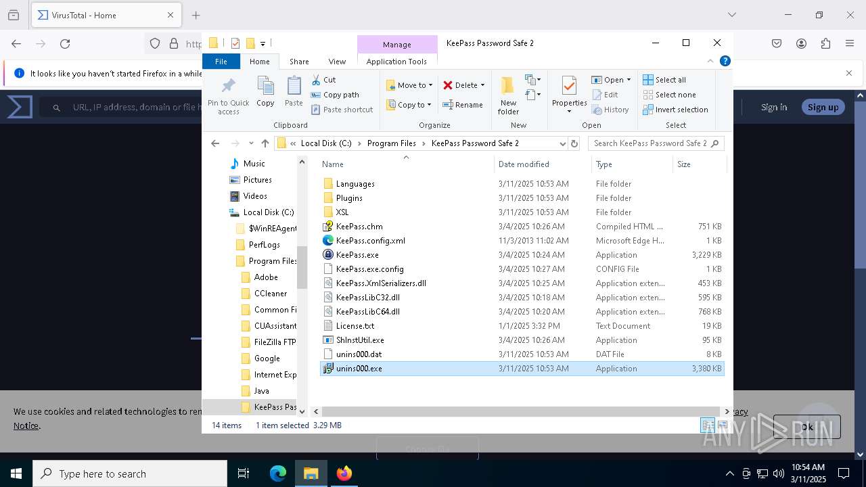This screenshot has height=487, width=866.
Task: Switch to Details view icon
Action: click(708, 425)
